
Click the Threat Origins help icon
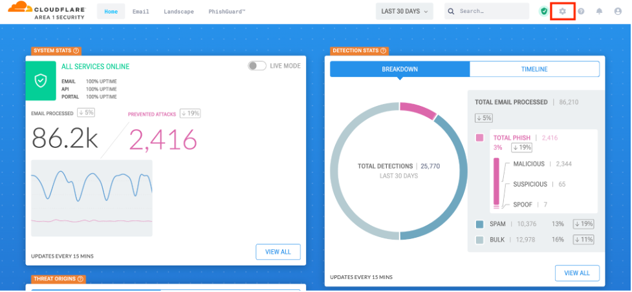[x=81, y=279]
